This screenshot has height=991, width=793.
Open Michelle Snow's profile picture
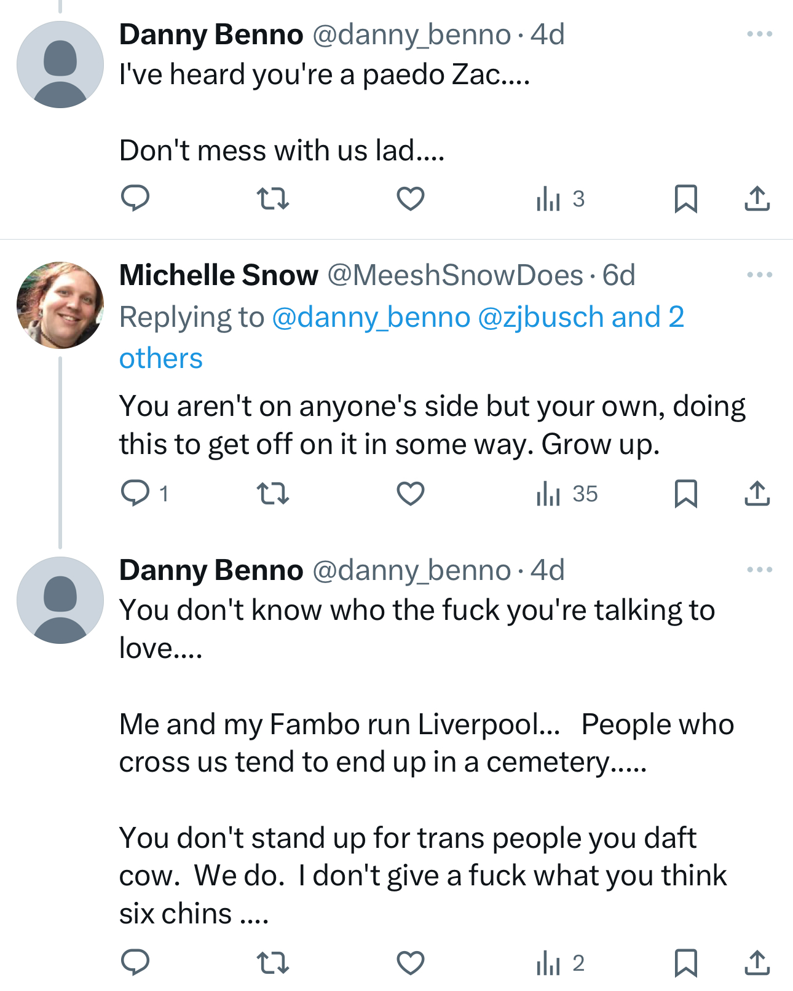pos(60,305)
